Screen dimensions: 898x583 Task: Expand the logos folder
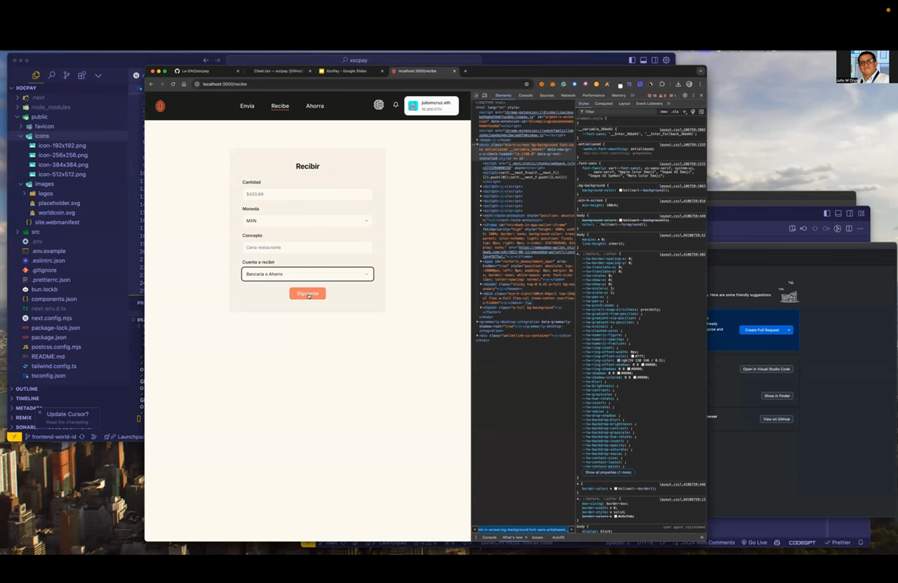coord(45,193)
